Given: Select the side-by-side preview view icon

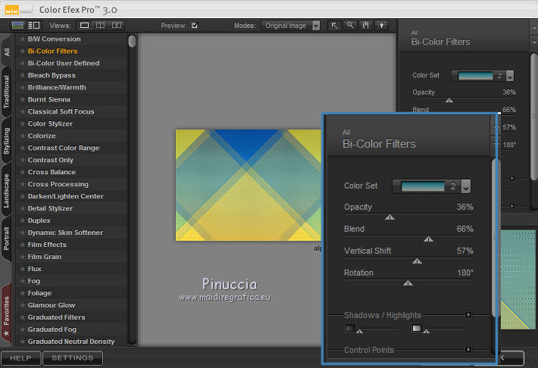Looking at the screenshot, I should click(117, 25).
